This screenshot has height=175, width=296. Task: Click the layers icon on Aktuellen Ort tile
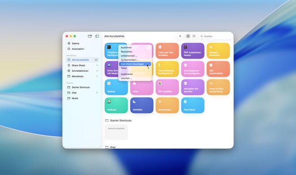coord(185,83)
